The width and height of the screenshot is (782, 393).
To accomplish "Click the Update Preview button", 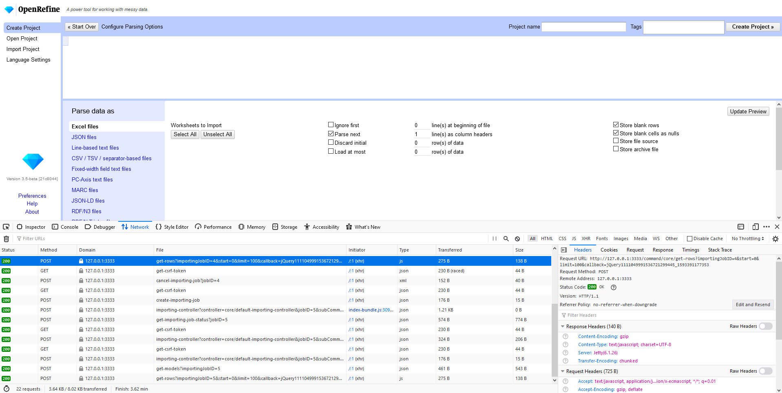I will click(x=748, y=111).
